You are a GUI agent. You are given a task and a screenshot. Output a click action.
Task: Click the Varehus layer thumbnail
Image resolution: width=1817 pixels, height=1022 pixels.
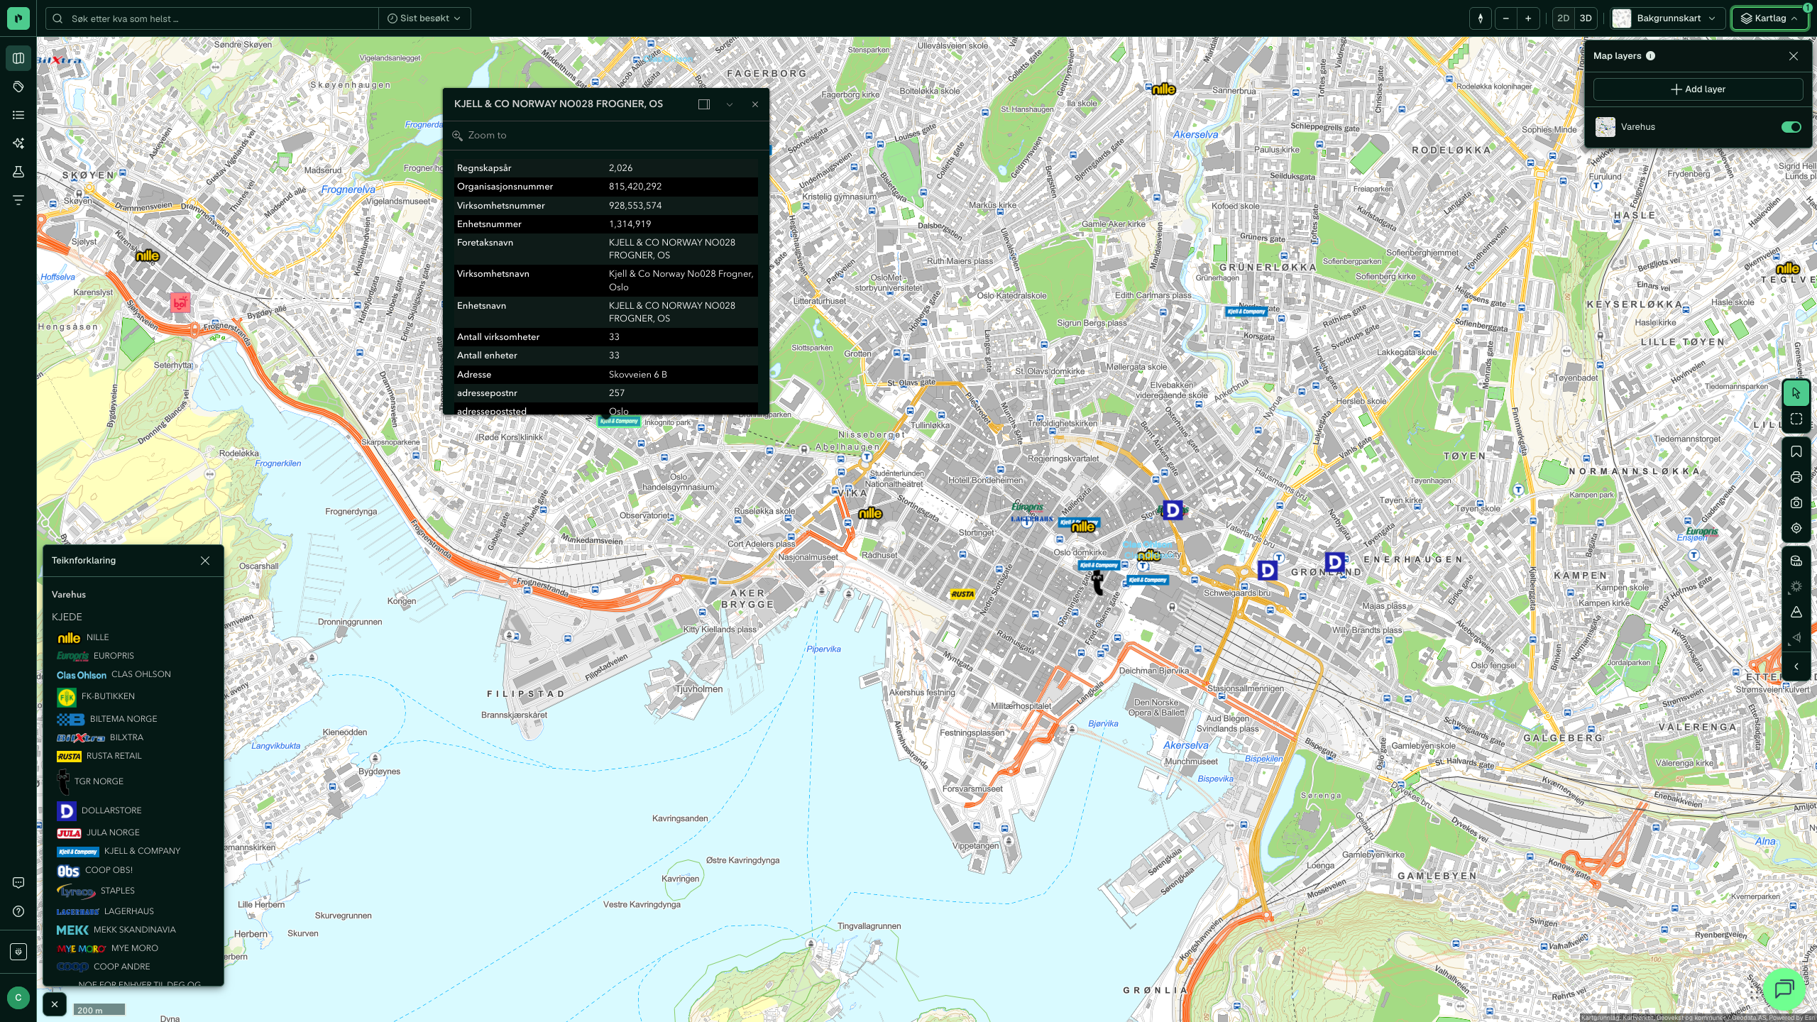pyautogui.click(x=1605, y=127)
